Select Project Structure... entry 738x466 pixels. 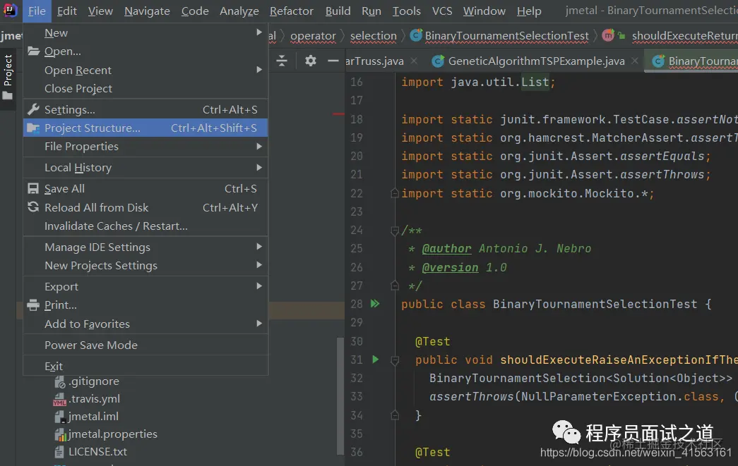pyautogui.click(x=145, y=128)
